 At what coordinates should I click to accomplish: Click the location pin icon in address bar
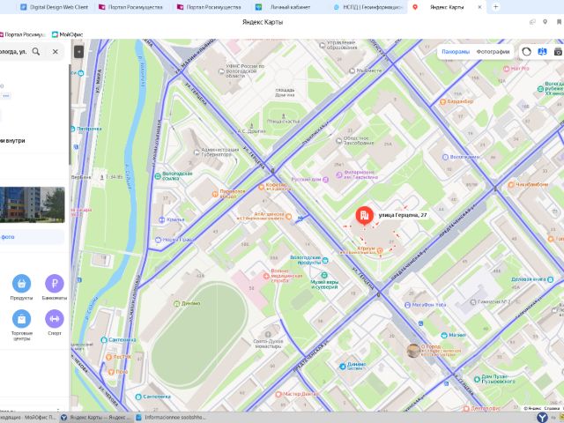pos(545,22)
